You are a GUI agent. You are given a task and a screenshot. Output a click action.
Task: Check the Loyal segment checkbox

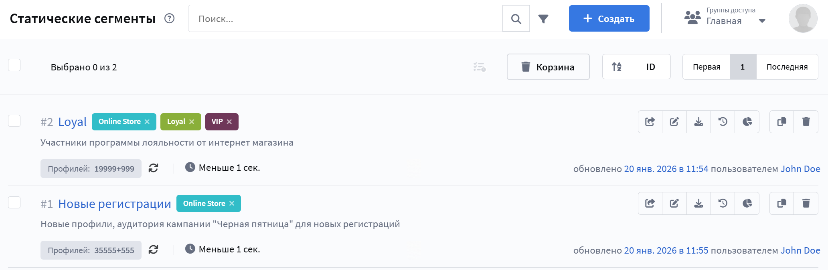[x=14, y=121]
